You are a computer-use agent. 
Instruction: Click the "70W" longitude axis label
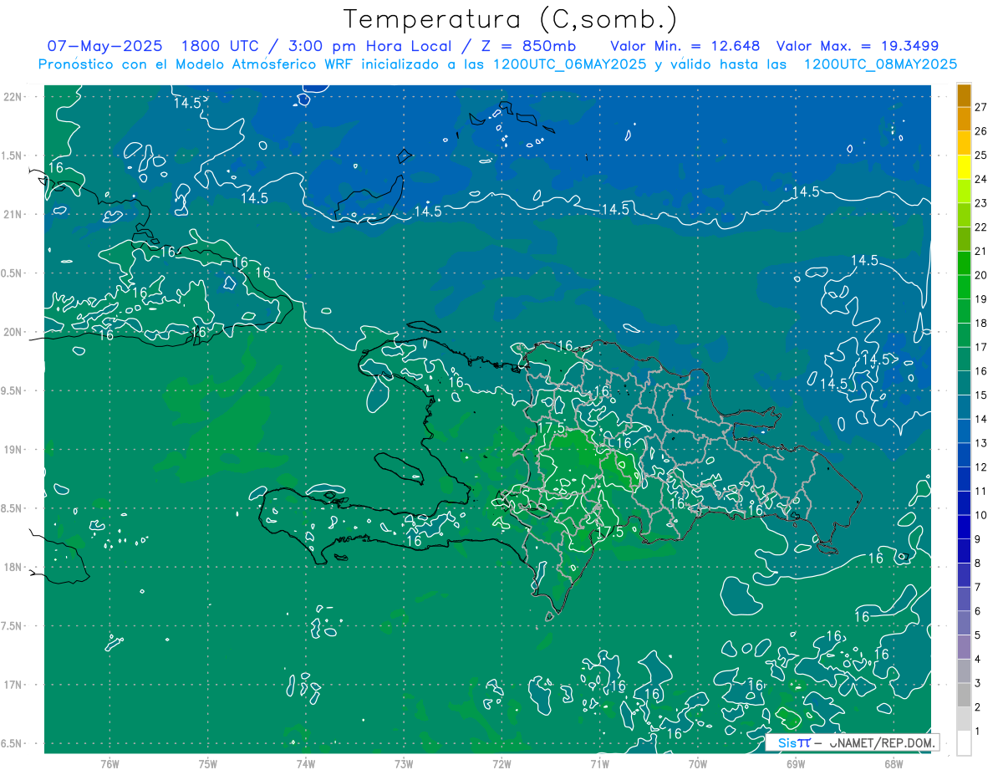coord(698,763)
